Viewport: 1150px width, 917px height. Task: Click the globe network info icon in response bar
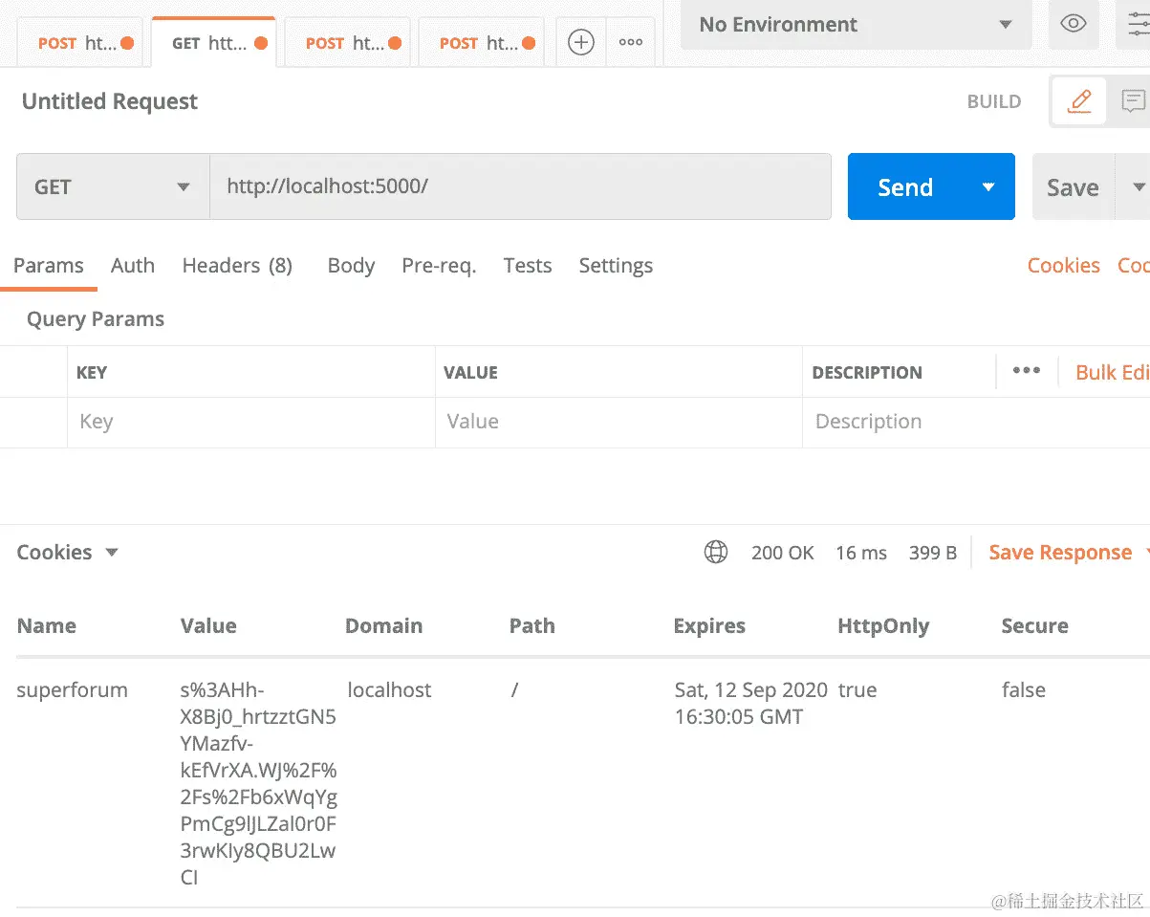pos(715,552)
